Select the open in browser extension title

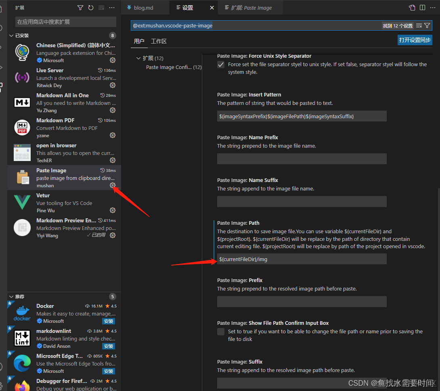(57, 145)
